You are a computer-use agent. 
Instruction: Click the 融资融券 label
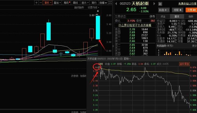coord(79,8)
